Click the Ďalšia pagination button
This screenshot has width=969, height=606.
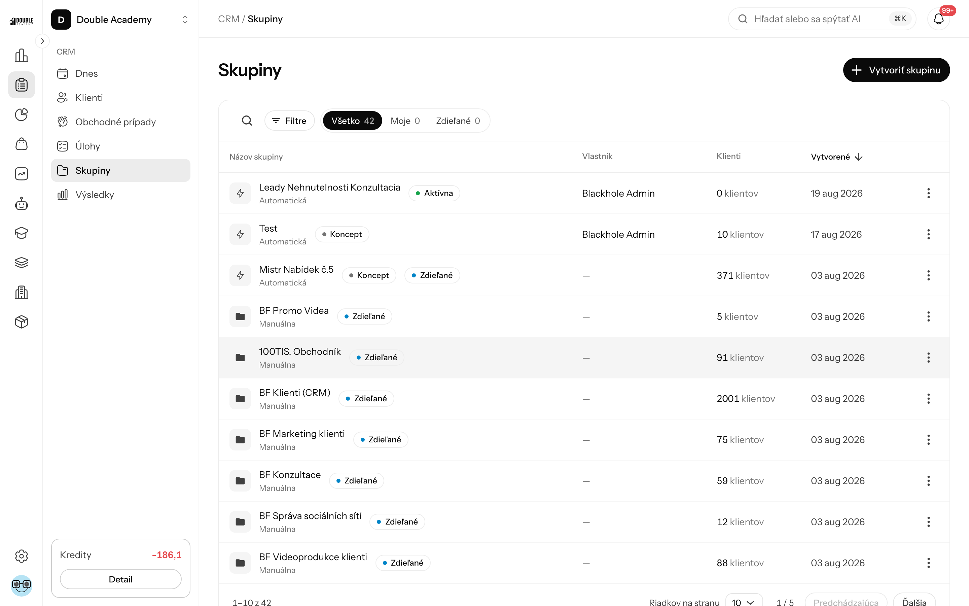(x=914, y=601)
